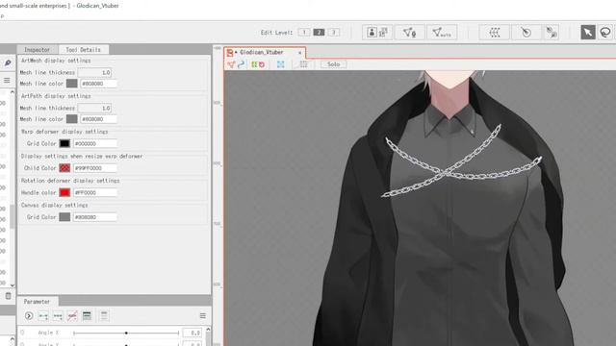Click the green lock canvas icon
Image resolution: width=616 pixels, height=346 pixels.
(254, 64)
